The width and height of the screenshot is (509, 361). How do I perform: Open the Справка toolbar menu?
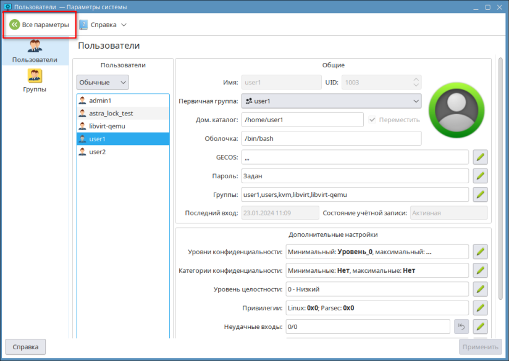(x=103, y=25)
